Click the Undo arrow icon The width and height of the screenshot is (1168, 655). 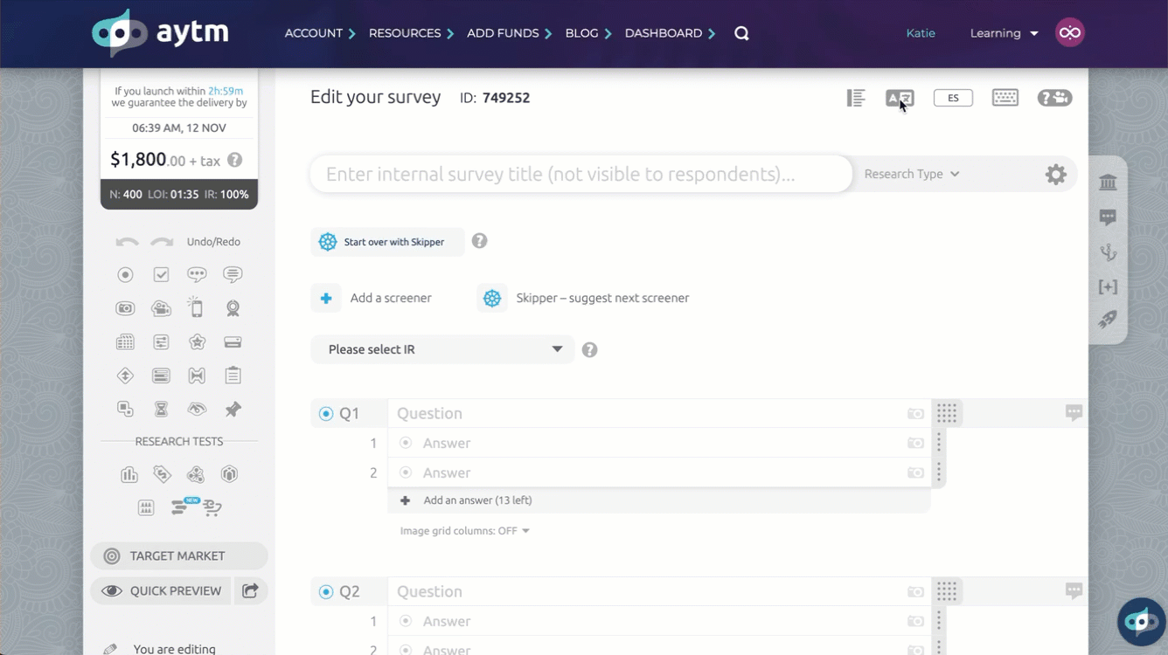click(x=127, y=242)
